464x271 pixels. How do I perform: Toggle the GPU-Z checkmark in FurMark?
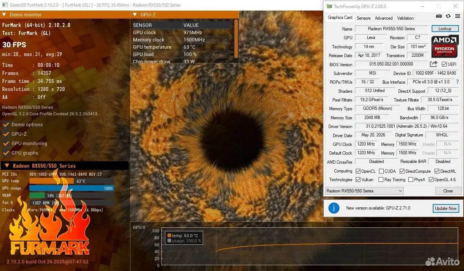click(6, 134)
